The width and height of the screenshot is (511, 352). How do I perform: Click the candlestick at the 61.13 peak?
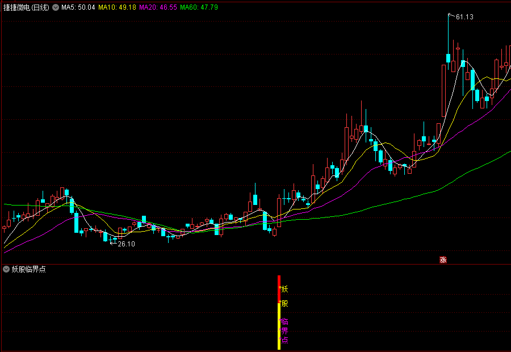point(449,41)
